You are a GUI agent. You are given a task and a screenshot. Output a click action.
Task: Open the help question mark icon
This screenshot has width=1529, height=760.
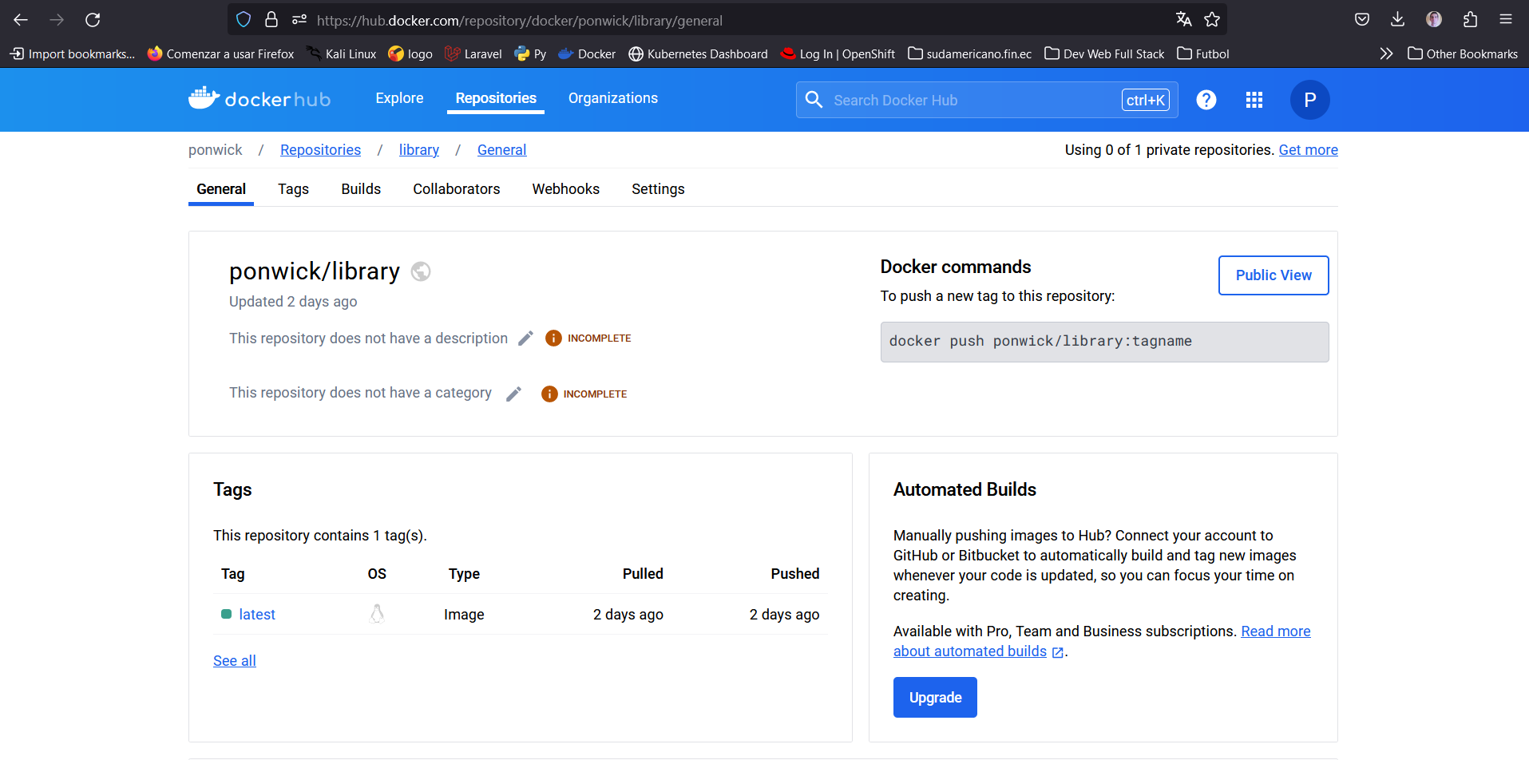[1206, 100]
